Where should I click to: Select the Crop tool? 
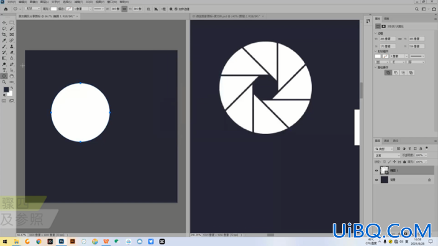click(4, 35)
